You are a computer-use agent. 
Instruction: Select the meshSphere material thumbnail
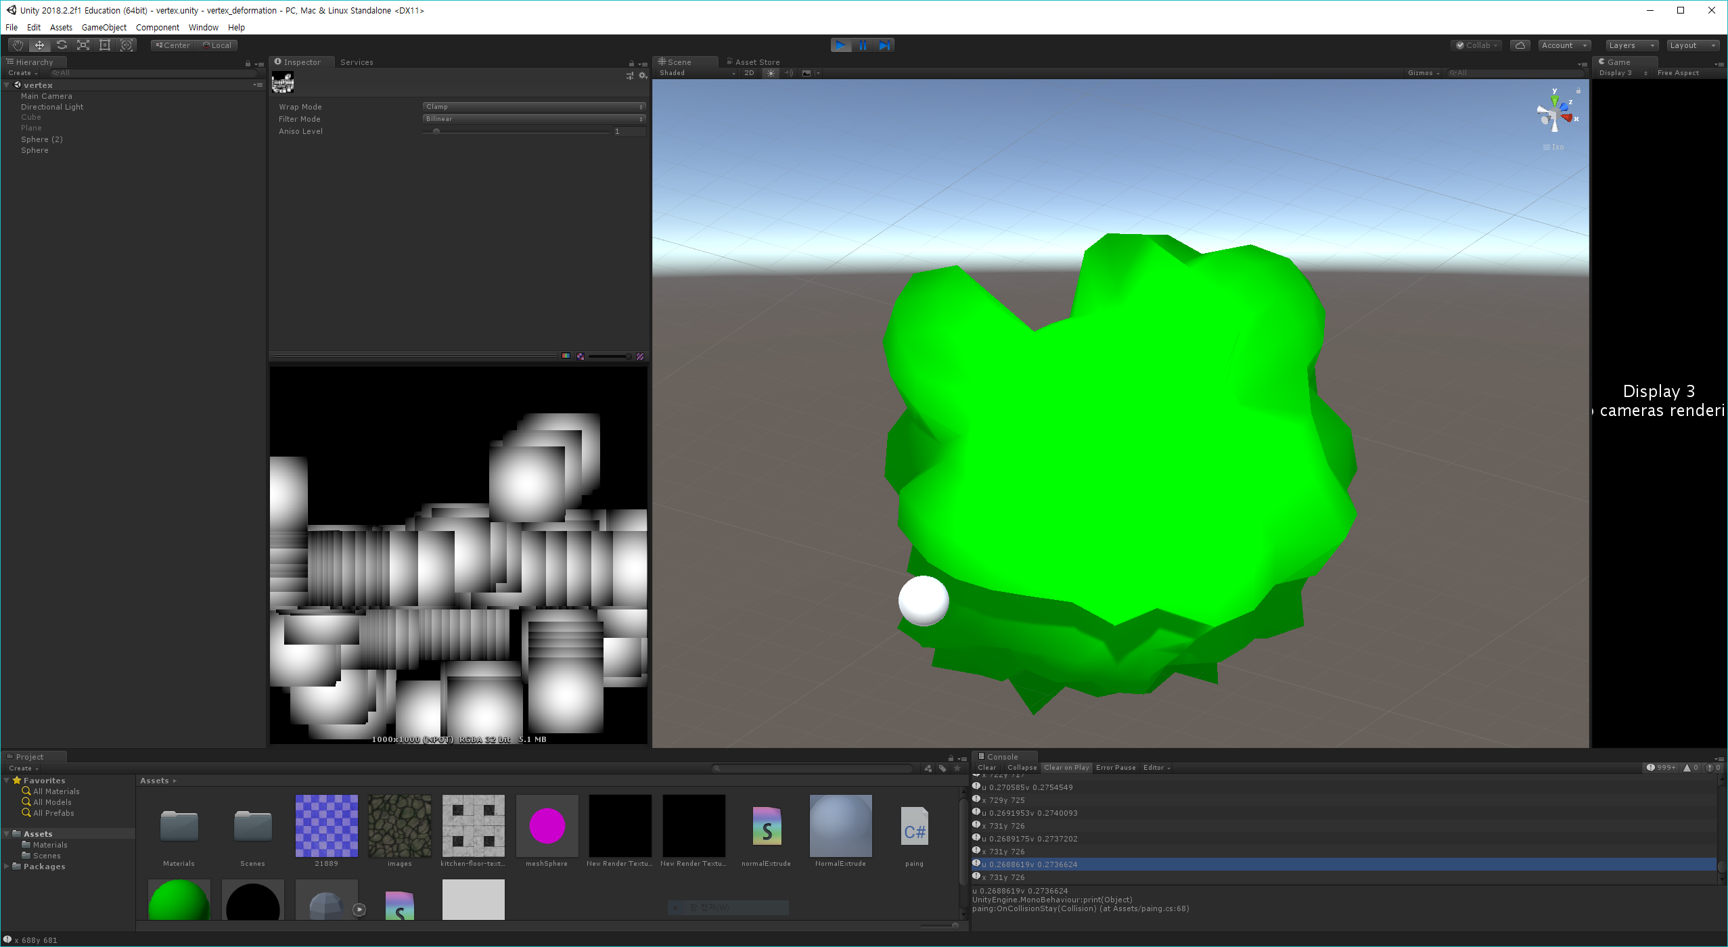[547, 826]
